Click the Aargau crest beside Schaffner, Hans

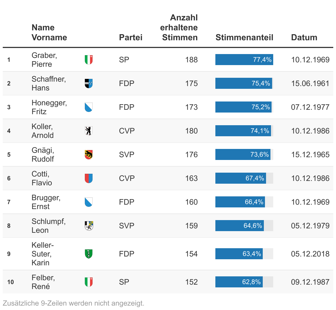[x=89, y=83]
